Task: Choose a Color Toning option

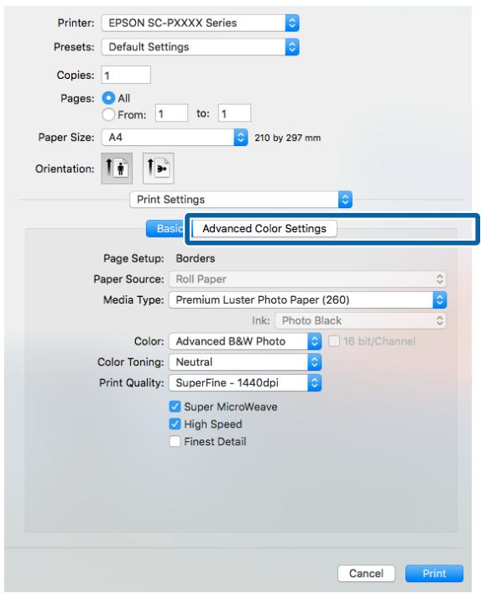Action: click(245, 362)
